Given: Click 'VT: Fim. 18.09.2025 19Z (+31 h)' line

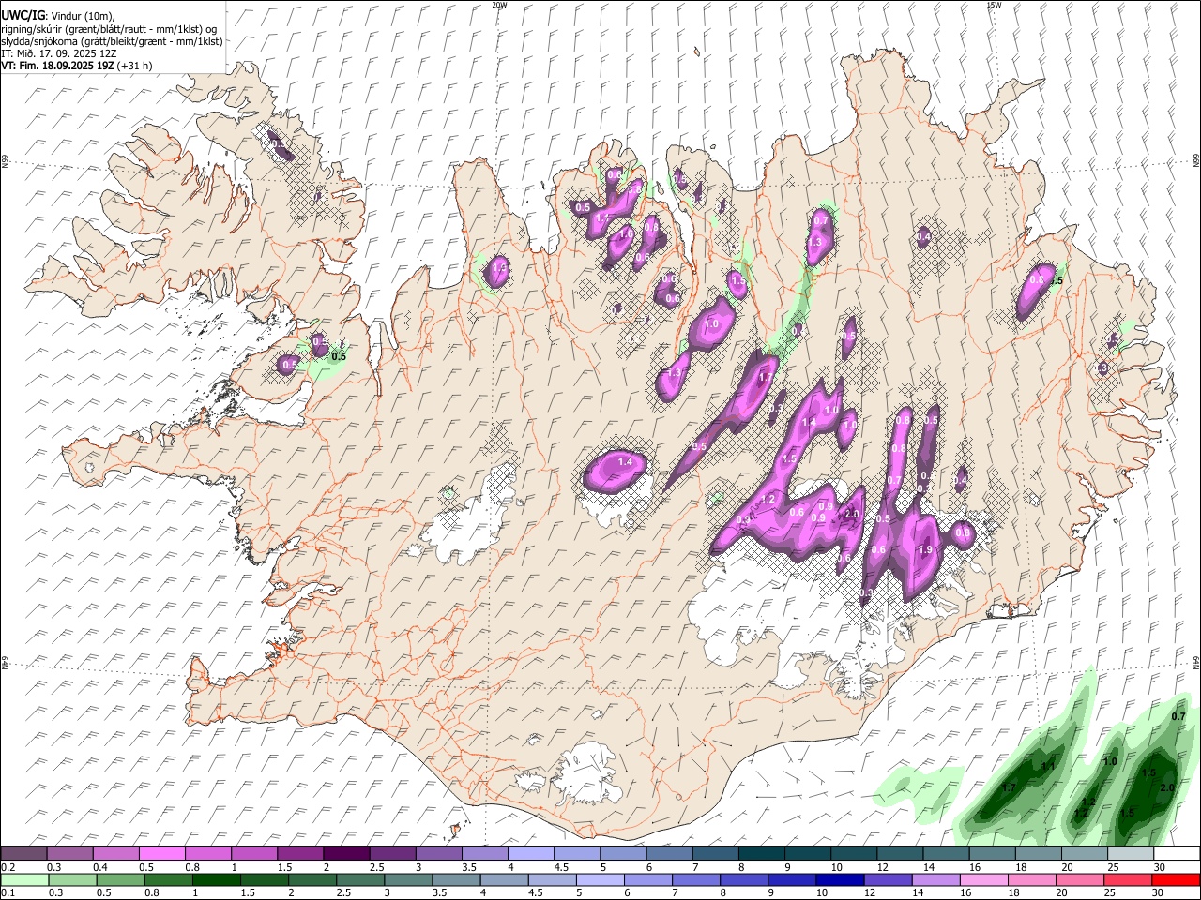Looking at the screenshot, I should point(77,66).
